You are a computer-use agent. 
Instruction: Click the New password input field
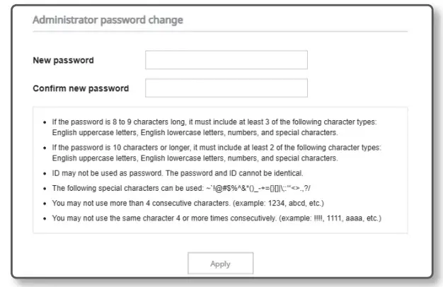pos(226,60)
